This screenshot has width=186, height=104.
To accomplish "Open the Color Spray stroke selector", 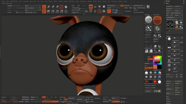I will coord(149,29).
